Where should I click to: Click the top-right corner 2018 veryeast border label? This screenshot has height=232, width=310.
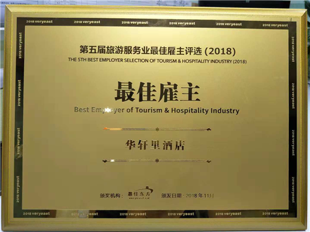(275, 25)
